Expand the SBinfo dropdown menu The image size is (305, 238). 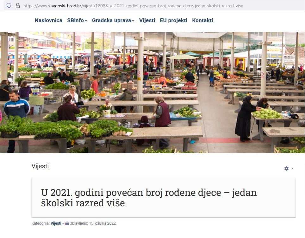point(77,20)
